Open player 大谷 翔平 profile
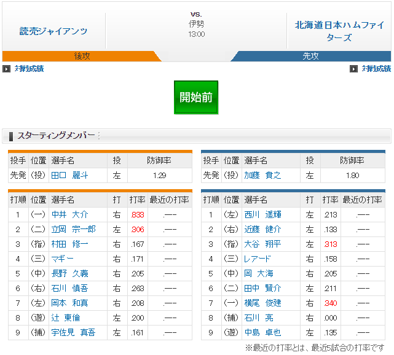Screen dimensions: 394x355 pos(262,244)
